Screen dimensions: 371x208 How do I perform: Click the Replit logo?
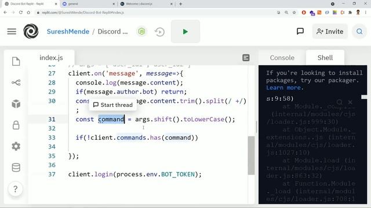click(x=31, y=31)
